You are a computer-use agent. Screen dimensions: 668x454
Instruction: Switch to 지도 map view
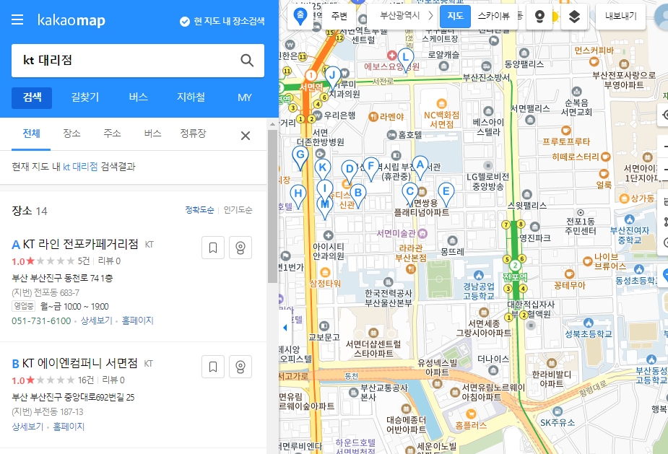coord(455,16)
